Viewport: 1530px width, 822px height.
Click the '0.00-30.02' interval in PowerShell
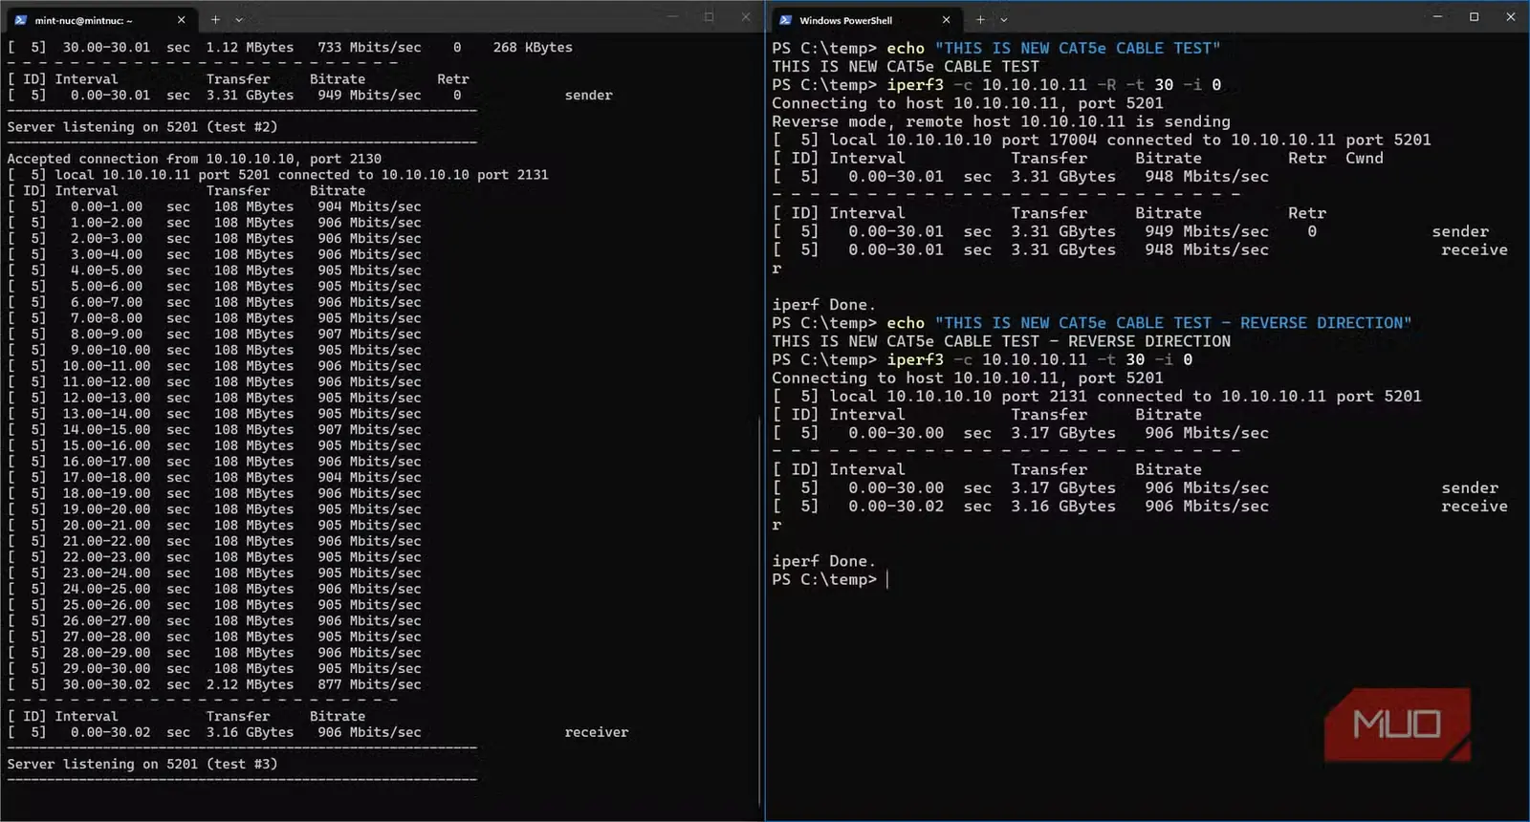pos(896,506)
